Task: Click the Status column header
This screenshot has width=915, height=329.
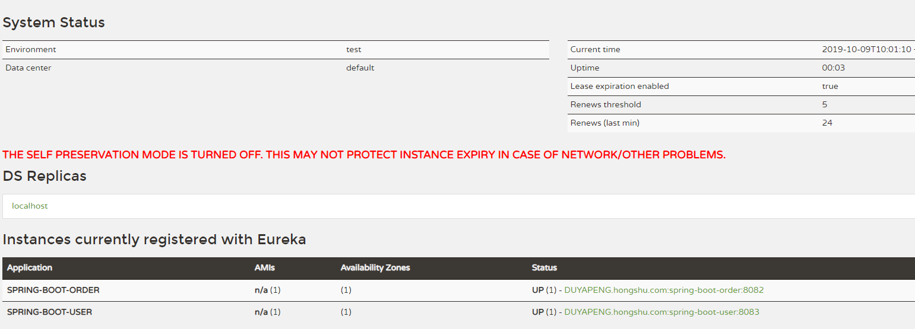Action: pos(544,268)
